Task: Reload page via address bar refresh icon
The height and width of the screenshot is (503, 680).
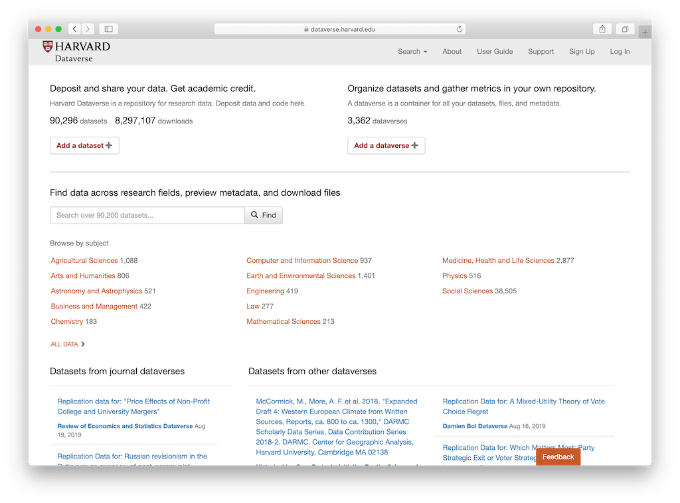Action: tap(460, 29)
